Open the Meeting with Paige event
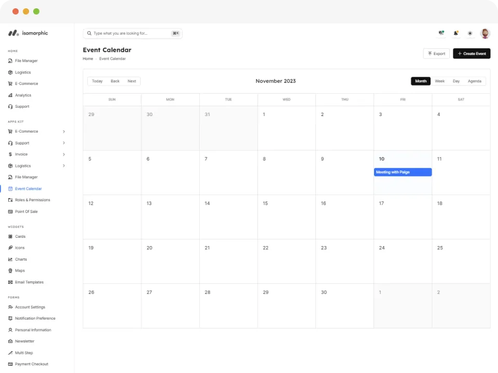 (403, 172)
